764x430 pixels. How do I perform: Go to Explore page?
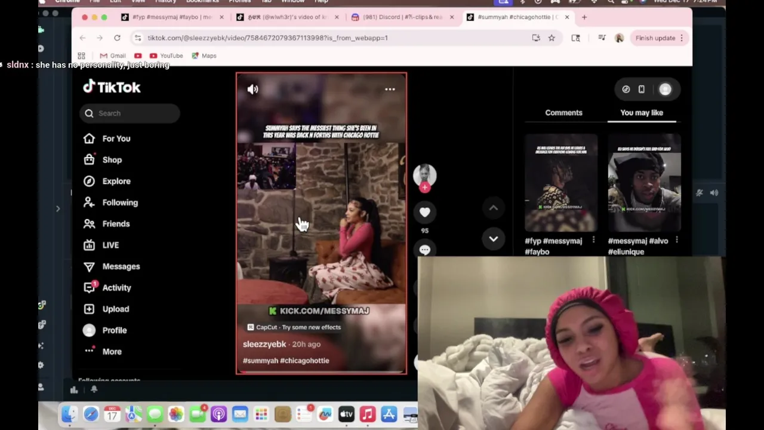[107, 181]
